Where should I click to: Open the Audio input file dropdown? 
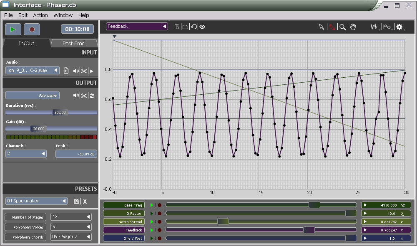(32, 70)
